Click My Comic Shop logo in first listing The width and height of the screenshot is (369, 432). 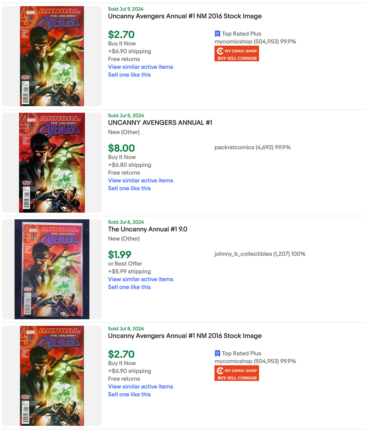pos(237,54)
